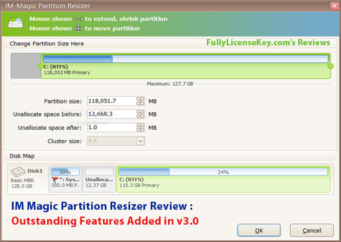
Task: Click the 24% usage bar of C: partition
Action: 223,172
